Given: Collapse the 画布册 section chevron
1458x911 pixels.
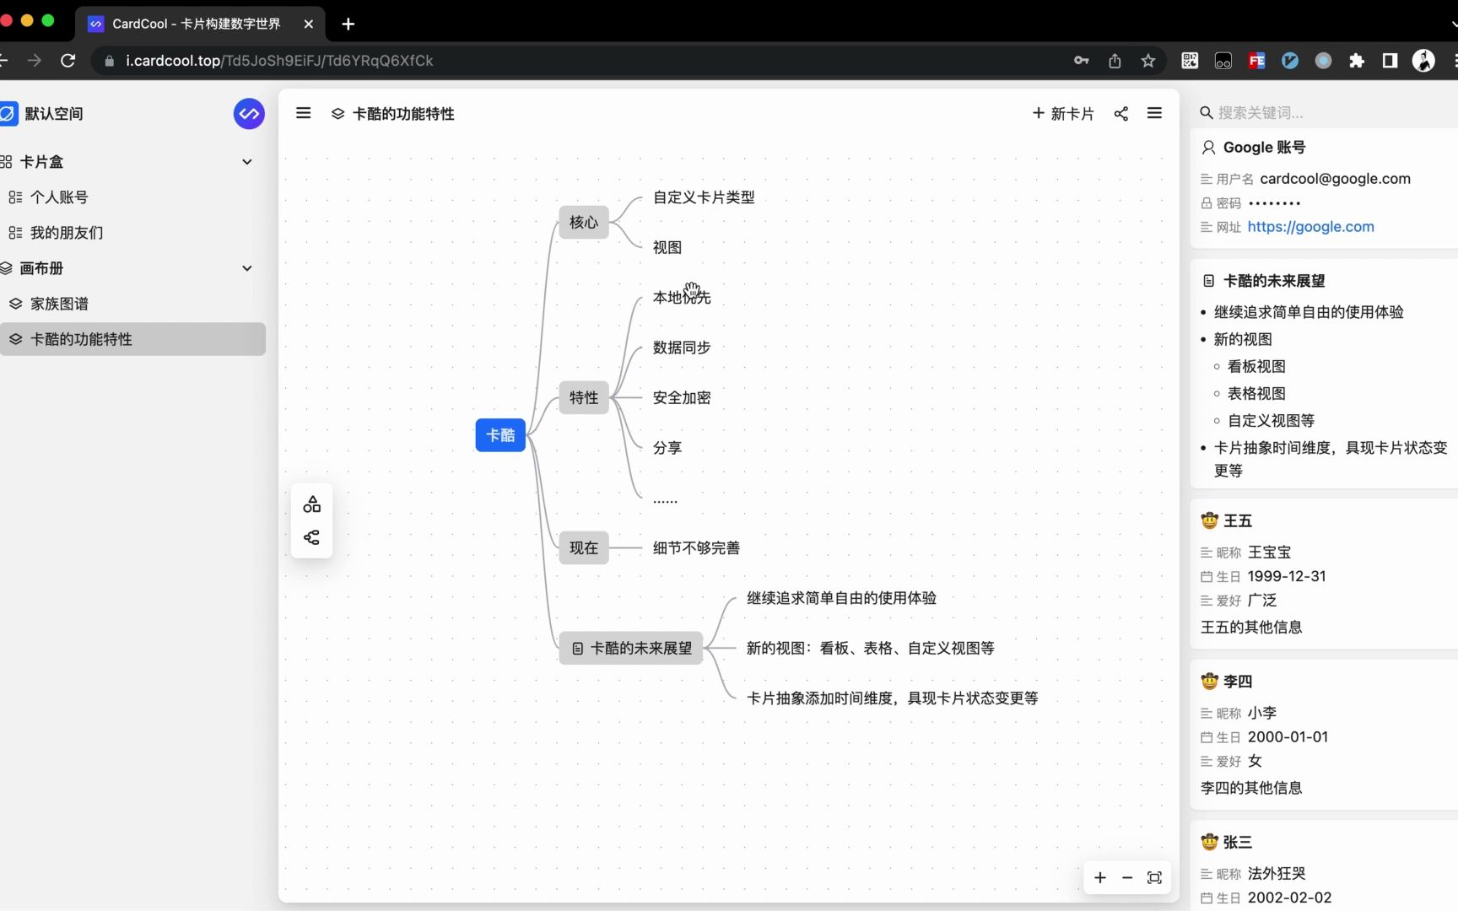Looking at the screenshot, I should click(x=247, y=268).
